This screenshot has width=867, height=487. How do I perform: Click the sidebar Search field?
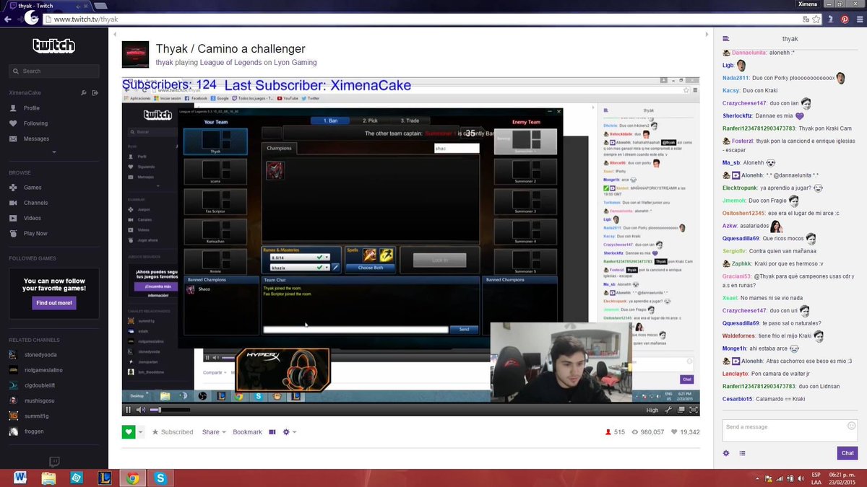54,71
